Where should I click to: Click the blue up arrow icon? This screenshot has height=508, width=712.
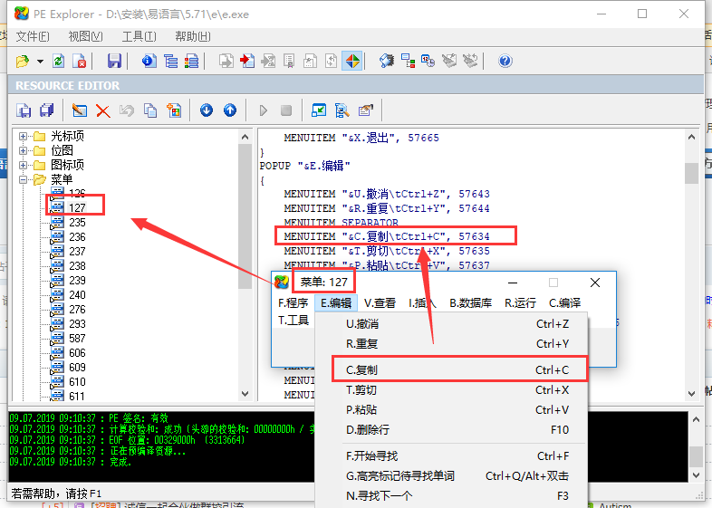[230, 110]
